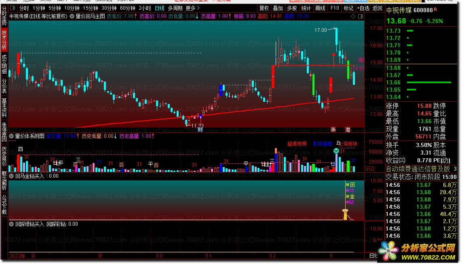The image size is (462, 264).
Task: Switch to 分时 intraday chart
Action: tap(24, 8)
